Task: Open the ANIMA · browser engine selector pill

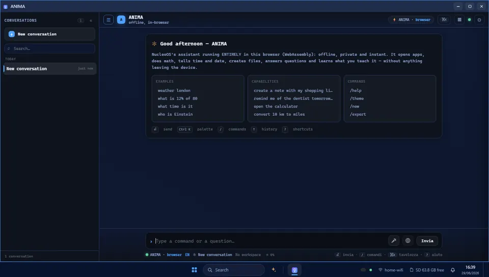Action: 411,20
